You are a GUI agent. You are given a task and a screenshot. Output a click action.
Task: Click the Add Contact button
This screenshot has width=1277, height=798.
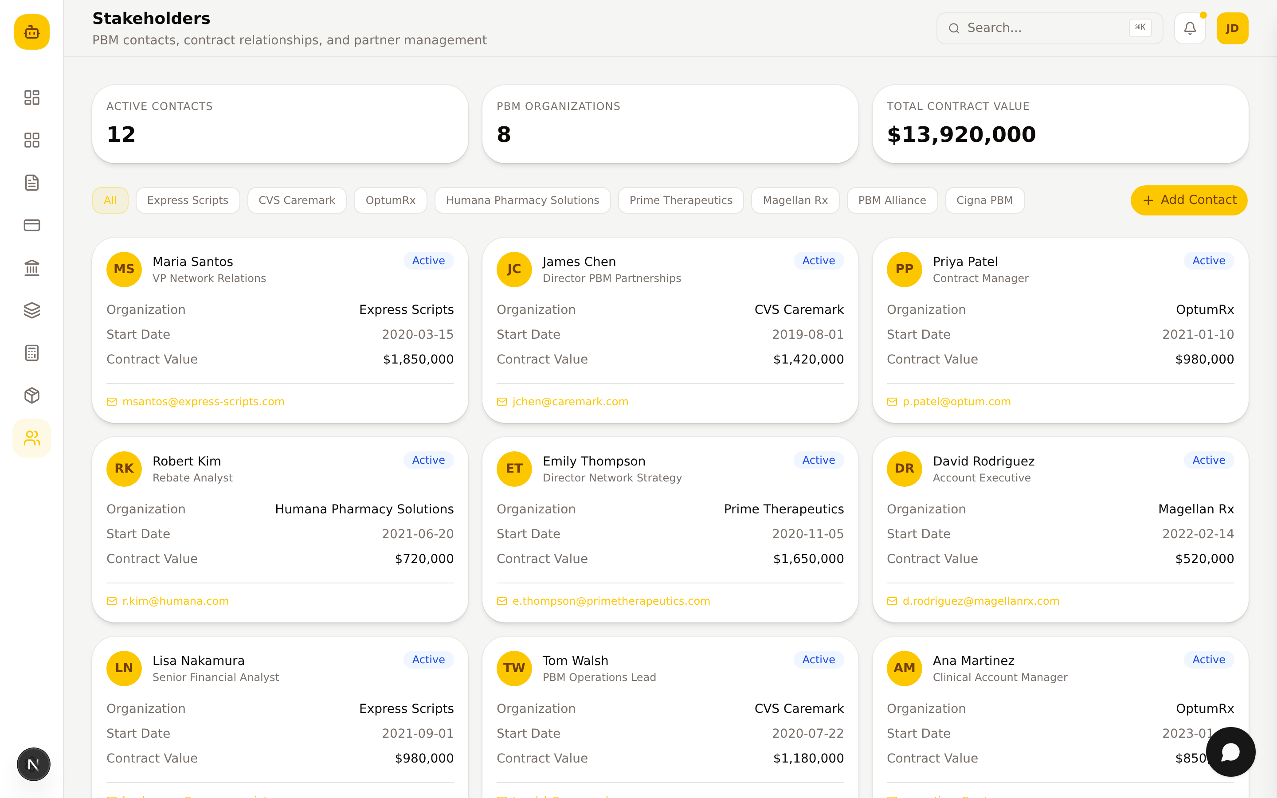pos(1189,200)
